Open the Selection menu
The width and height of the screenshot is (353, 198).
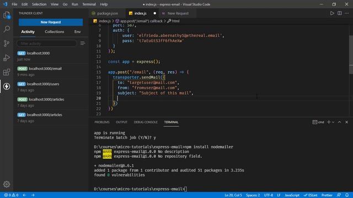click(39, 4)
